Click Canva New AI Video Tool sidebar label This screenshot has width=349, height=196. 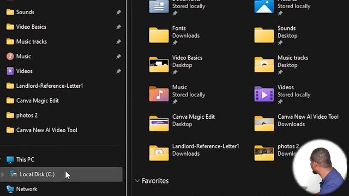[46, 130]
